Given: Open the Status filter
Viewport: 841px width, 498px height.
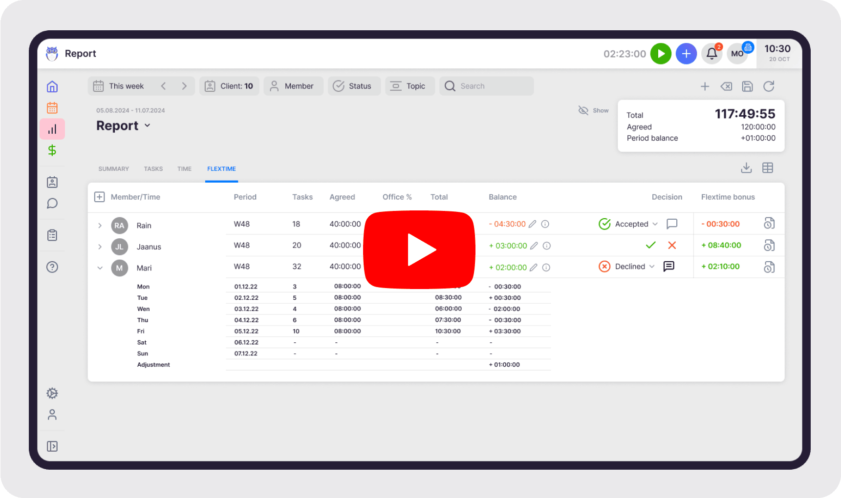Looking at the screenshot, I should tap(354, 86).
